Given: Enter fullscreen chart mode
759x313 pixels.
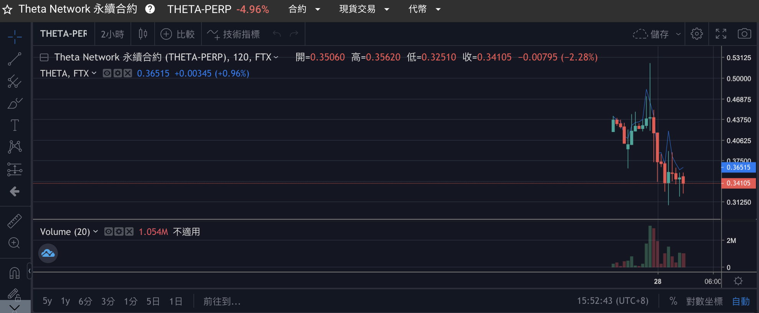Looking at the screenshot, I should point(721,34).
